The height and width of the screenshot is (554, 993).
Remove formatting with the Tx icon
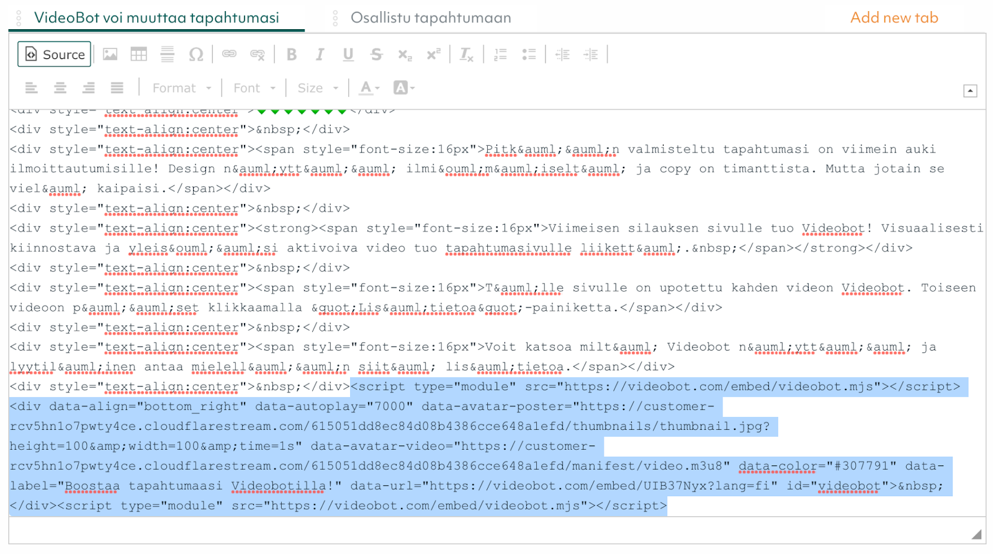point(466,55)
